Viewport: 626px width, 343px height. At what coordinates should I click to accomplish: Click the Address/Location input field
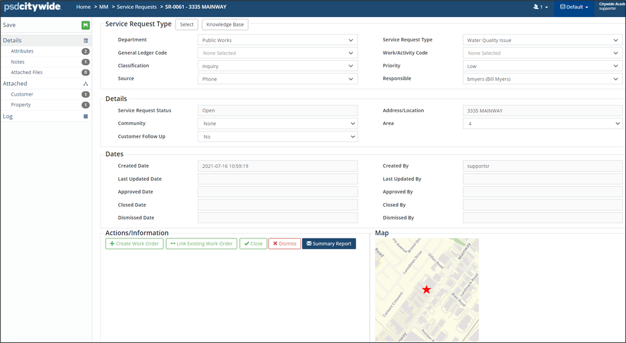click(x=542, y=111)
